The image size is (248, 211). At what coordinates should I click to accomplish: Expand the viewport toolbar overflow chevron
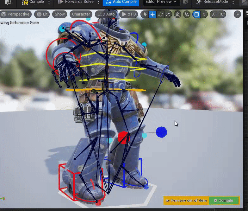coord(237,14)
